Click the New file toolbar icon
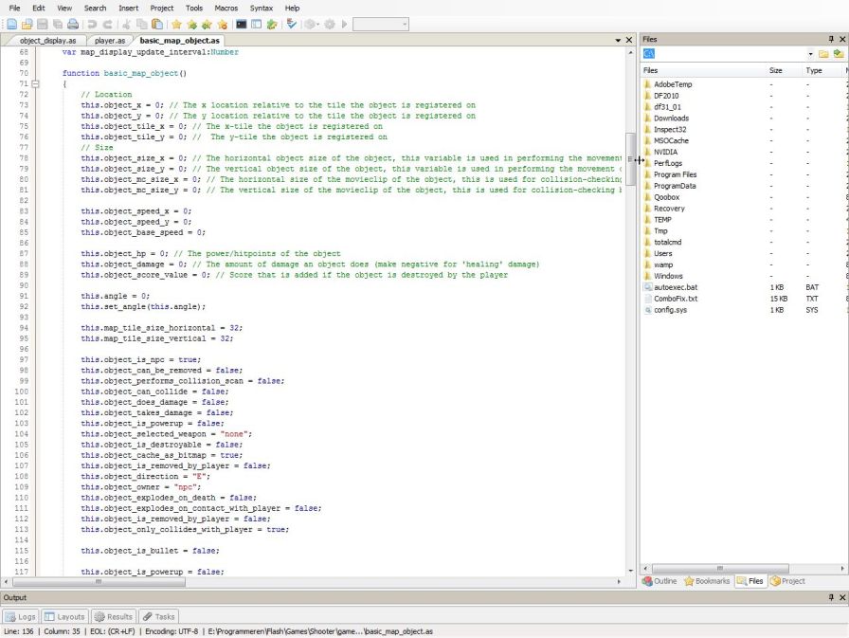 [x=12, y=24]
